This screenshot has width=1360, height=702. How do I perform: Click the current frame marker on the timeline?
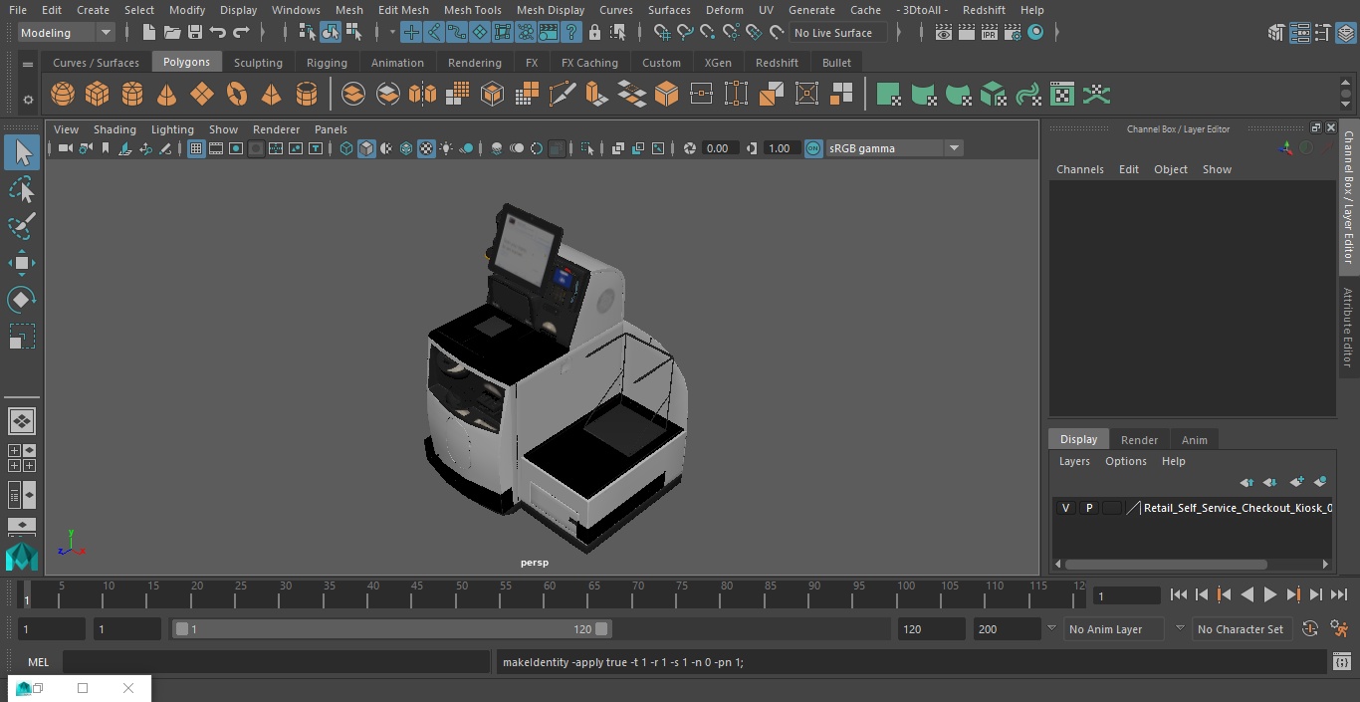26,595
